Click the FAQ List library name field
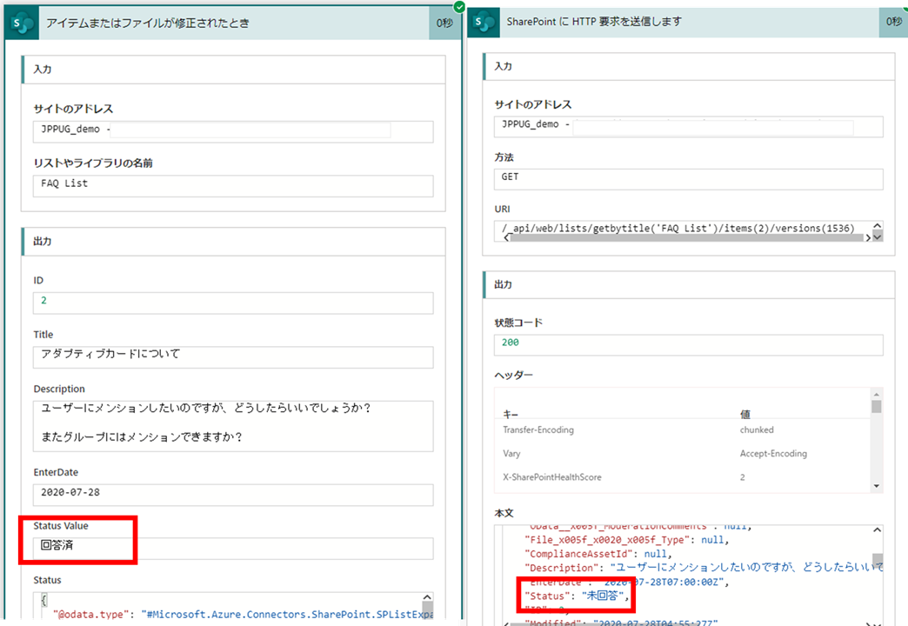The image size is (908, 626). coord(233,186)
